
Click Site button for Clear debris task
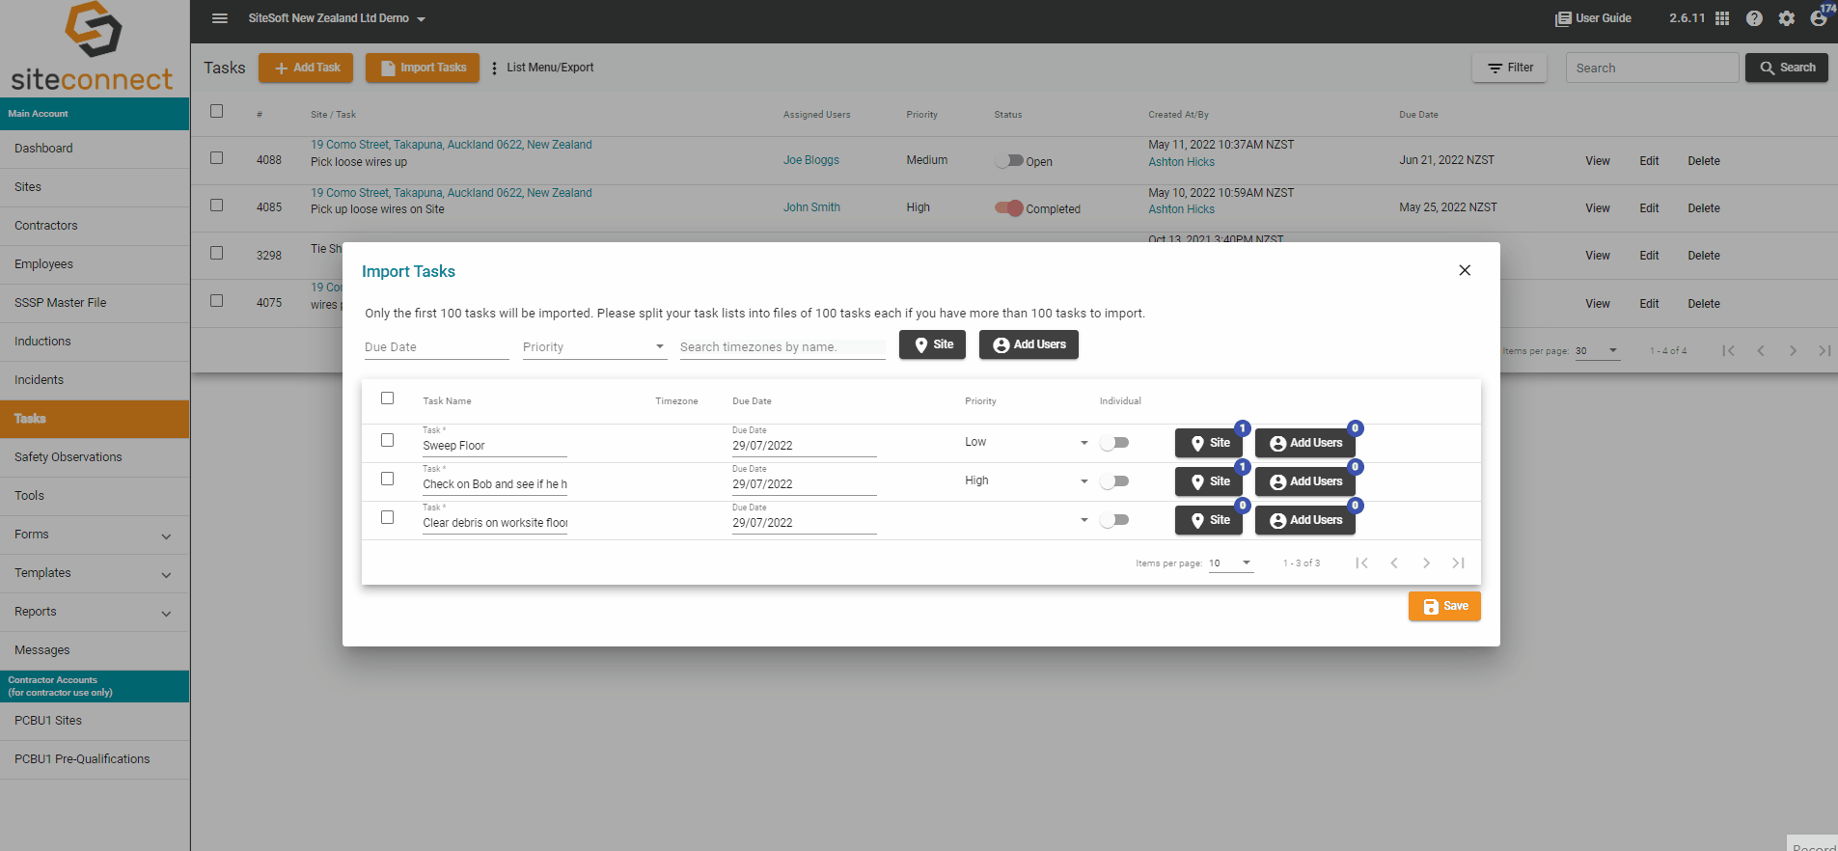click(1209, 520)
